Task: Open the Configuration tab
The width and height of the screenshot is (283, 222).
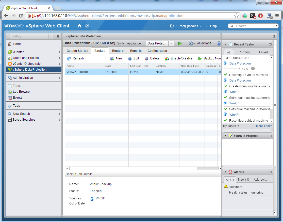Action: [157, 51]
